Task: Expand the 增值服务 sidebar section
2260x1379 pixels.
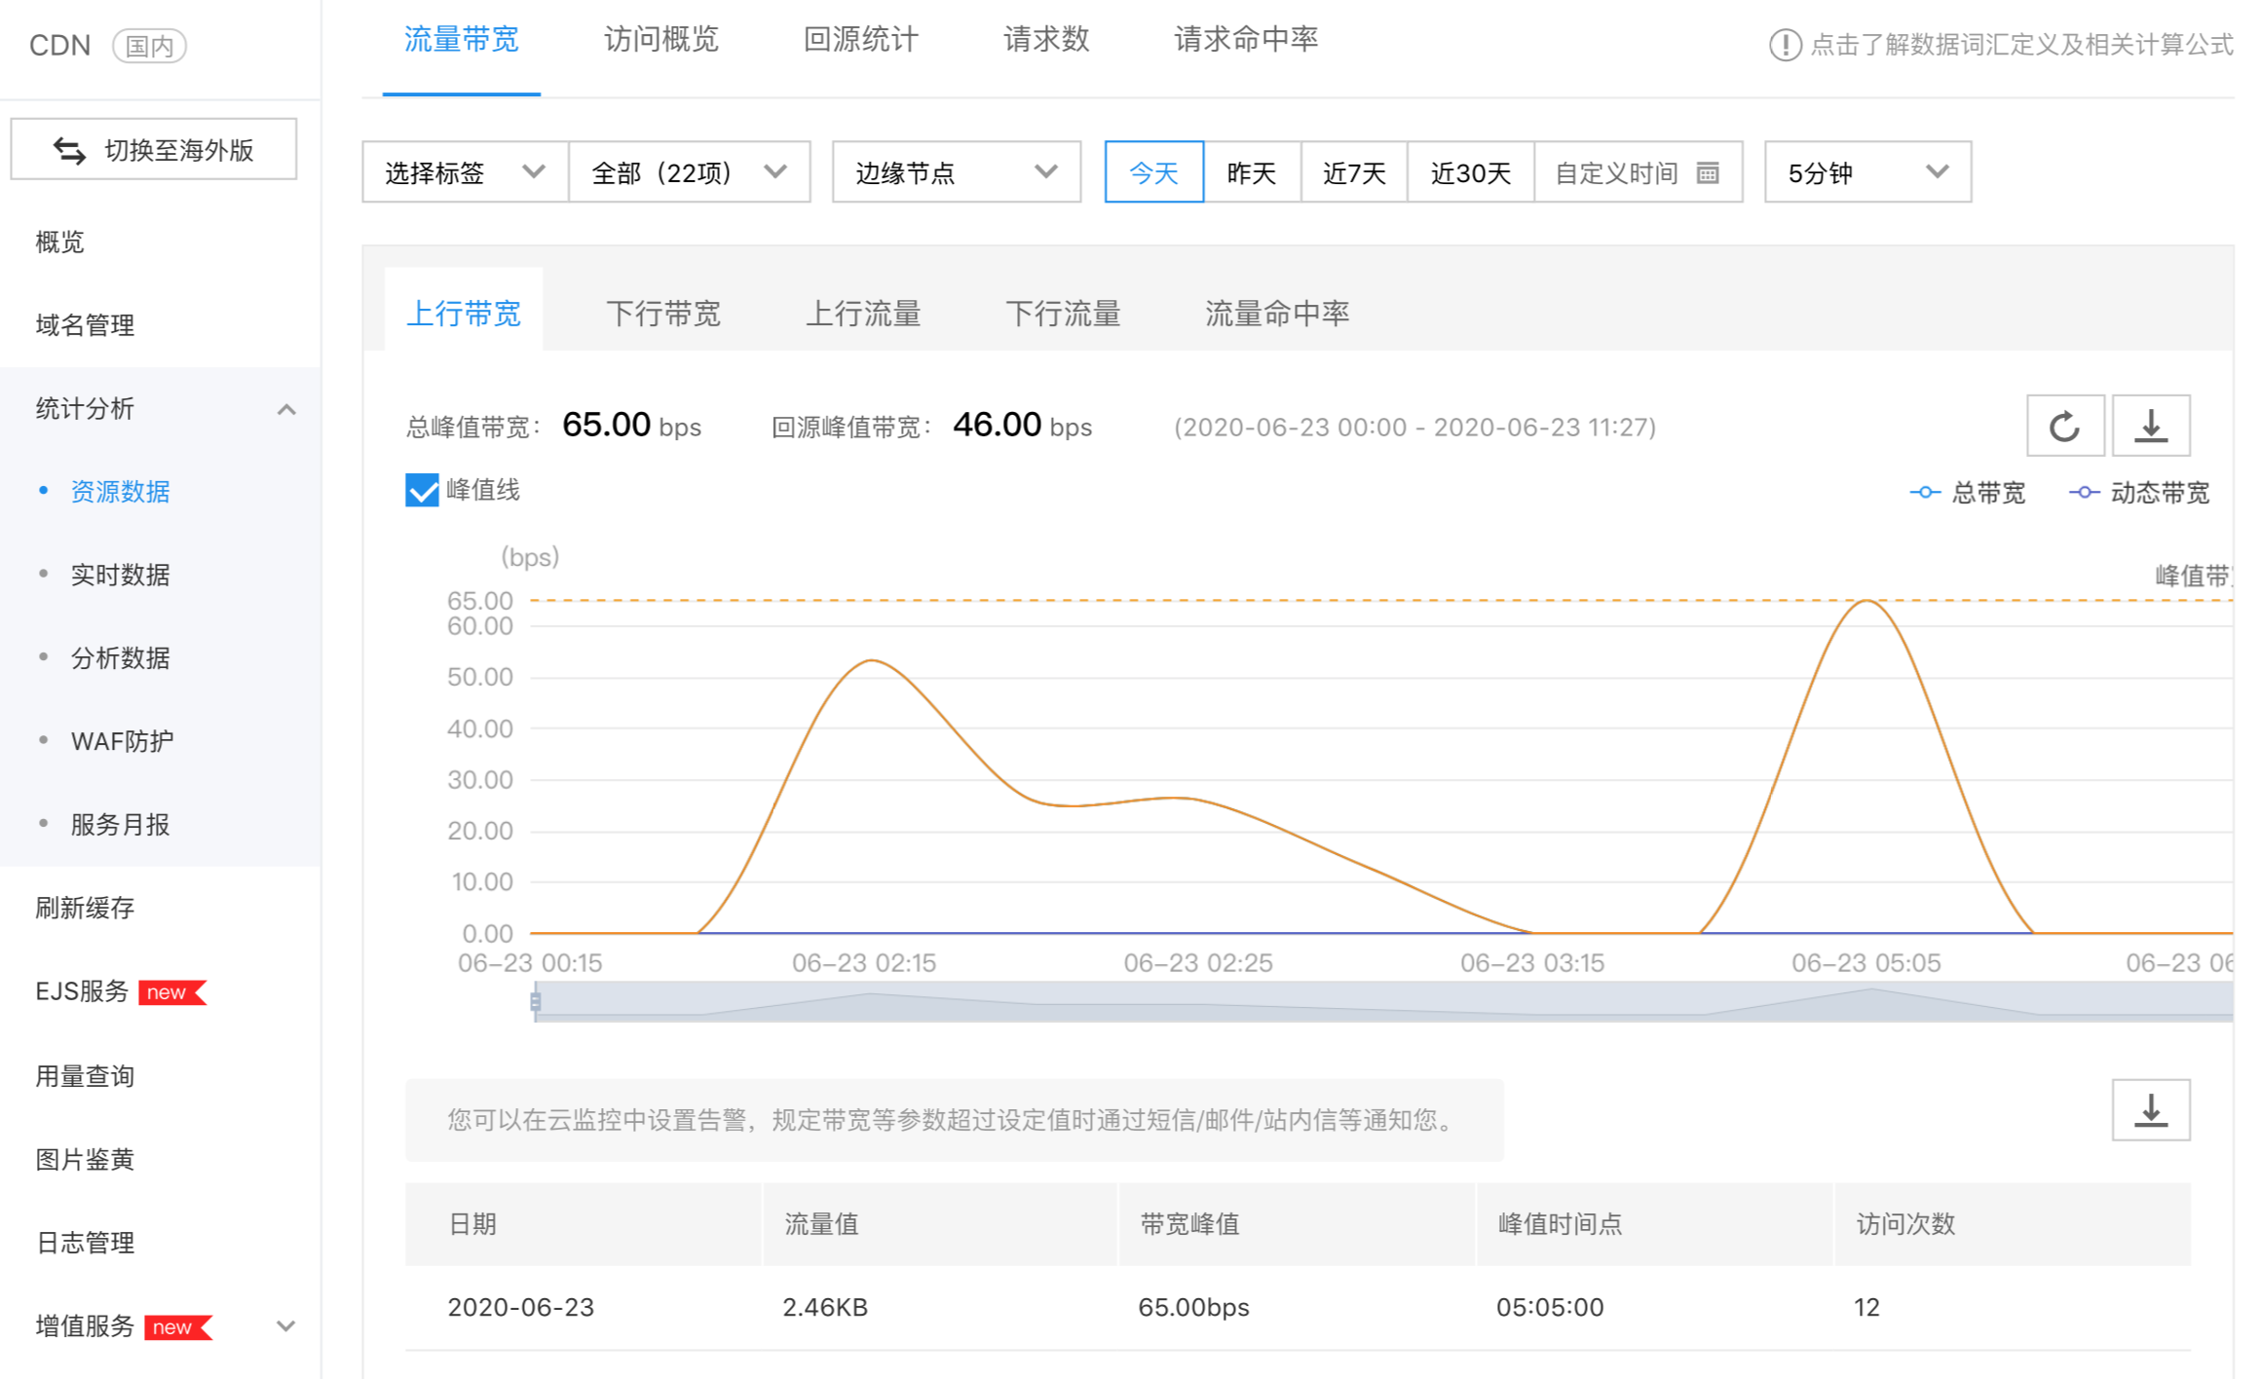Action: pos(285,1325)
